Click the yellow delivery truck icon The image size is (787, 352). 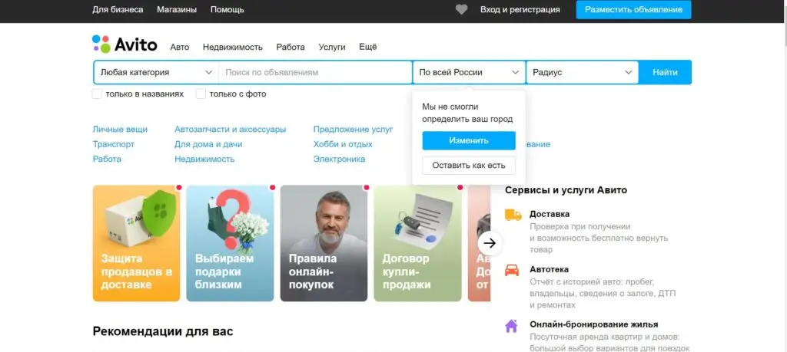coord(513,215)
